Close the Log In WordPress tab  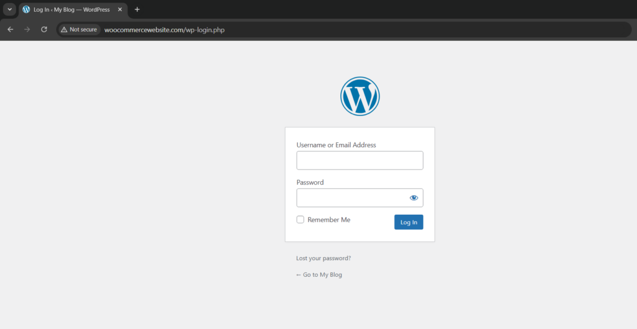click(120, 9)
